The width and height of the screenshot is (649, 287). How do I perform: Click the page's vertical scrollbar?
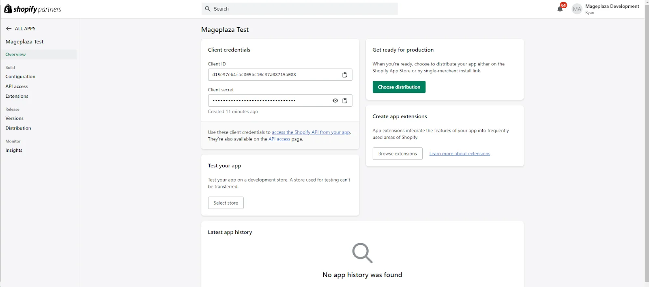pos(647,142)
